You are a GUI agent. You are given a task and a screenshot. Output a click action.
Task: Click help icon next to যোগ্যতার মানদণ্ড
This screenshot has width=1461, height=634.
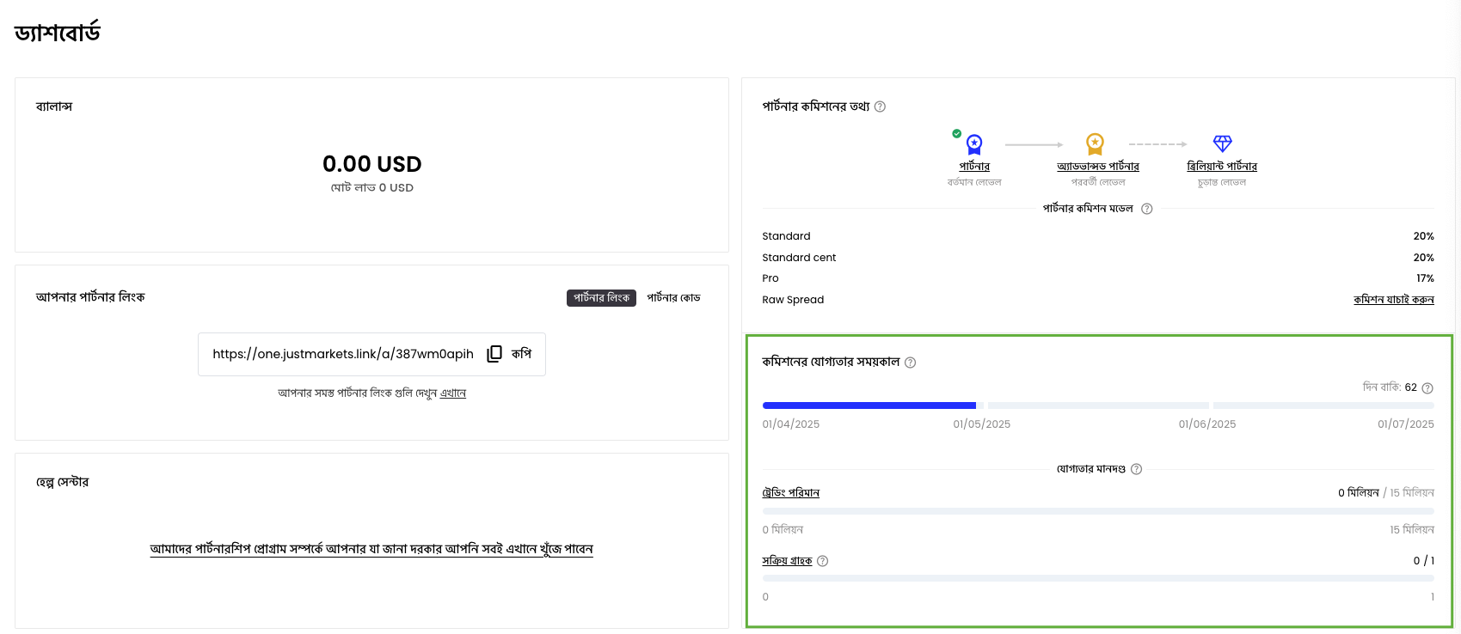[x=1136, y=469]
